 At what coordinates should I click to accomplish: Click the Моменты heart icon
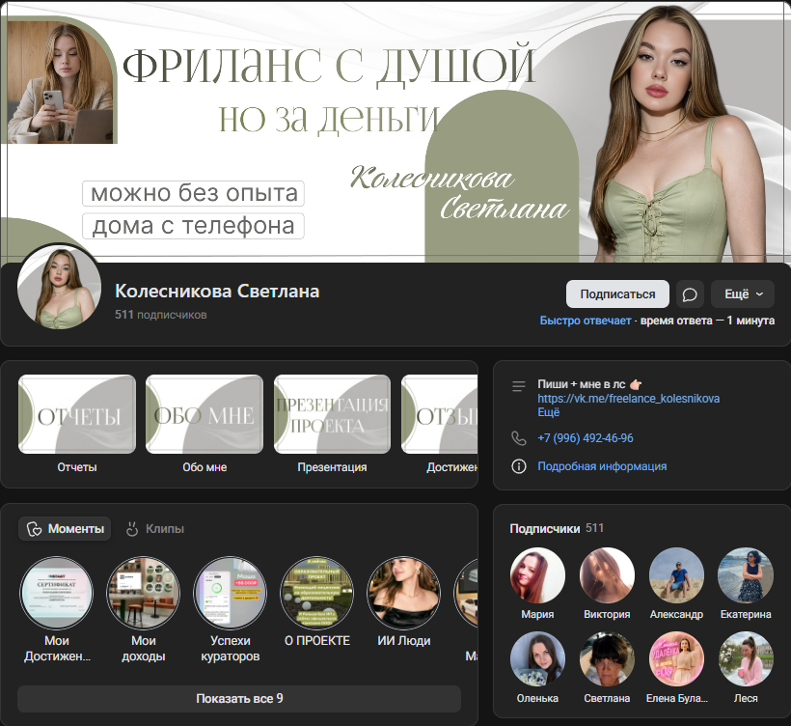pyautogui.click(x=35, y=529)
